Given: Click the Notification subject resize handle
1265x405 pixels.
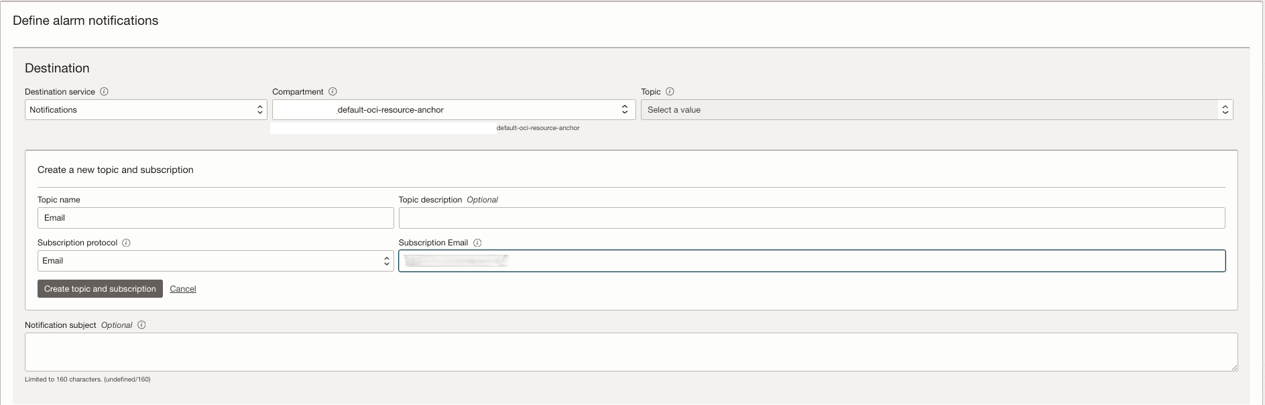Looking at the screenshot, I should [x=1234, y=367].
